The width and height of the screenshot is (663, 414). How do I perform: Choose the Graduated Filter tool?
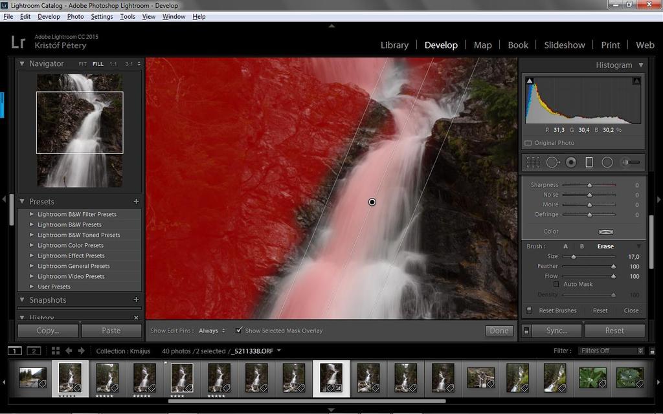tap(589, 162)
